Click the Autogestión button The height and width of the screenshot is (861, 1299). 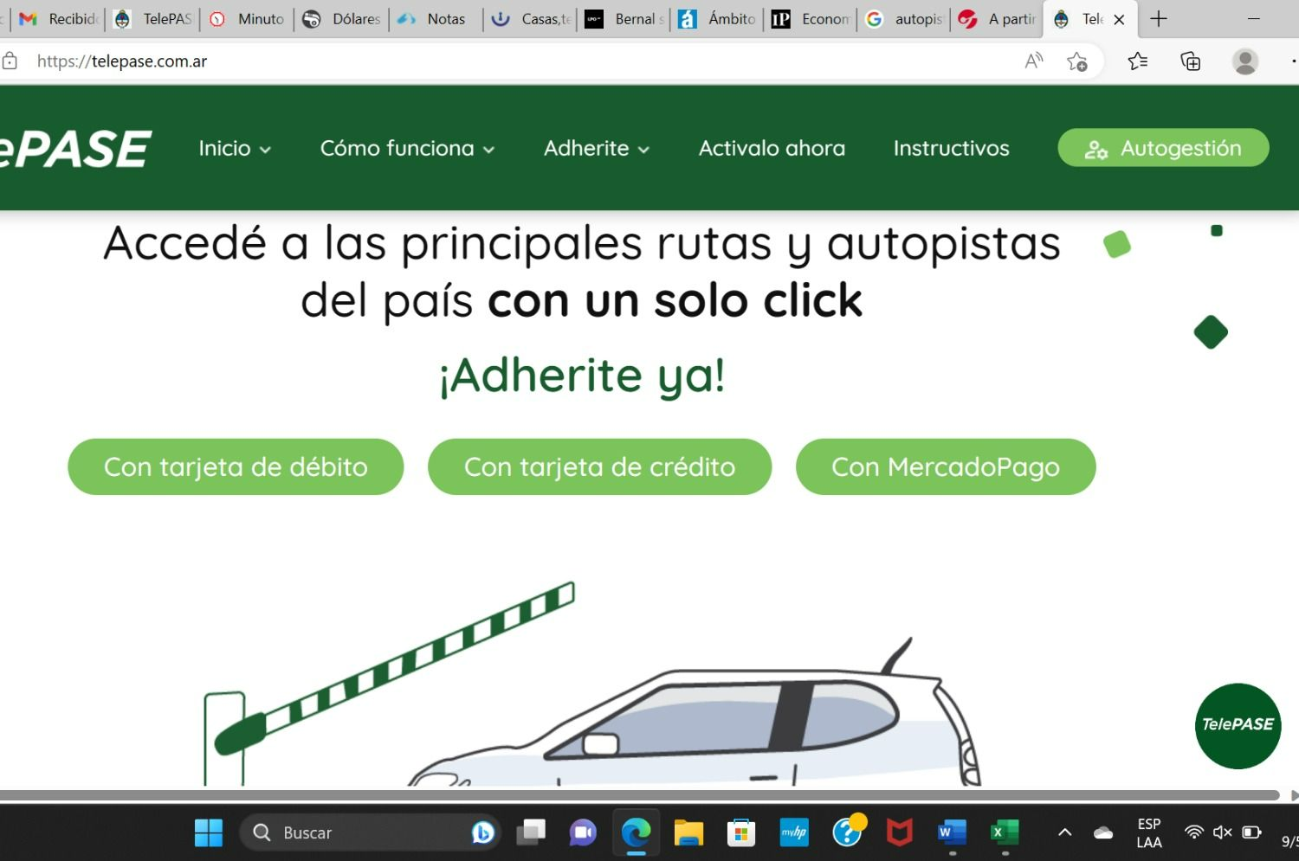click(x=1163, y=148)
